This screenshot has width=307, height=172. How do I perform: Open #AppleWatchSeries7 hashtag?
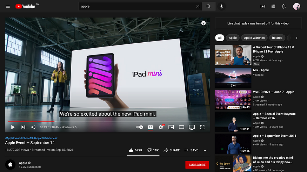(x=45, y=138)
